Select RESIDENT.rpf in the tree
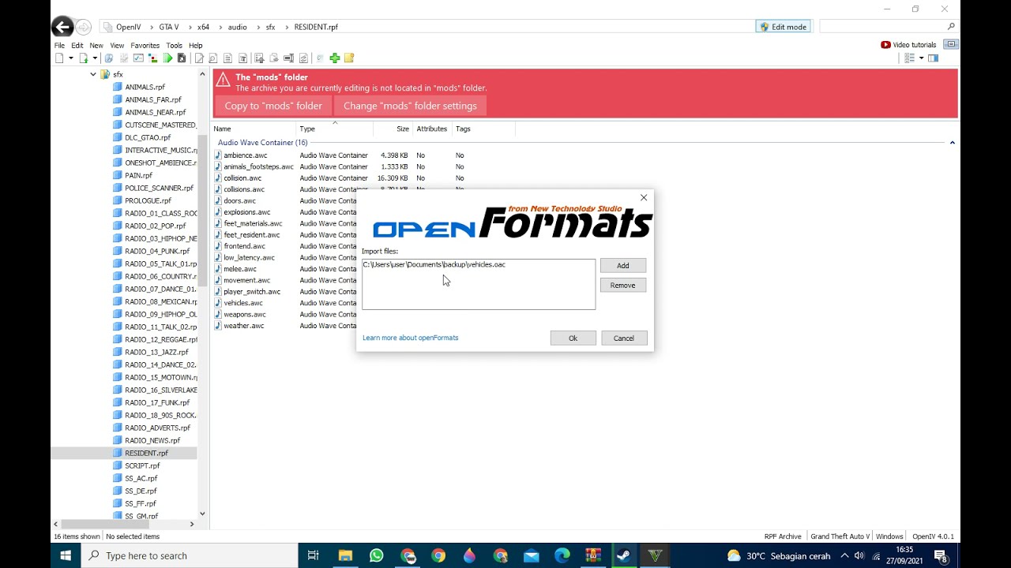 point(146,454)
